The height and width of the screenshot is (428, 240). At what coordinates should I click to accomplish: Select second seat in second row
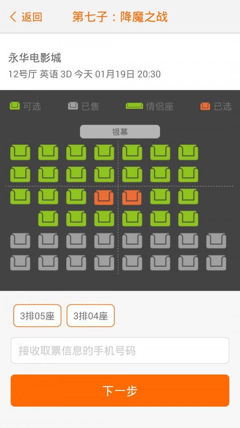point(48,174)
